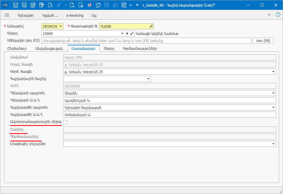Minimize the window
Image resolution: width=283 pixels, height=194 pixels.
click(248, 5)
